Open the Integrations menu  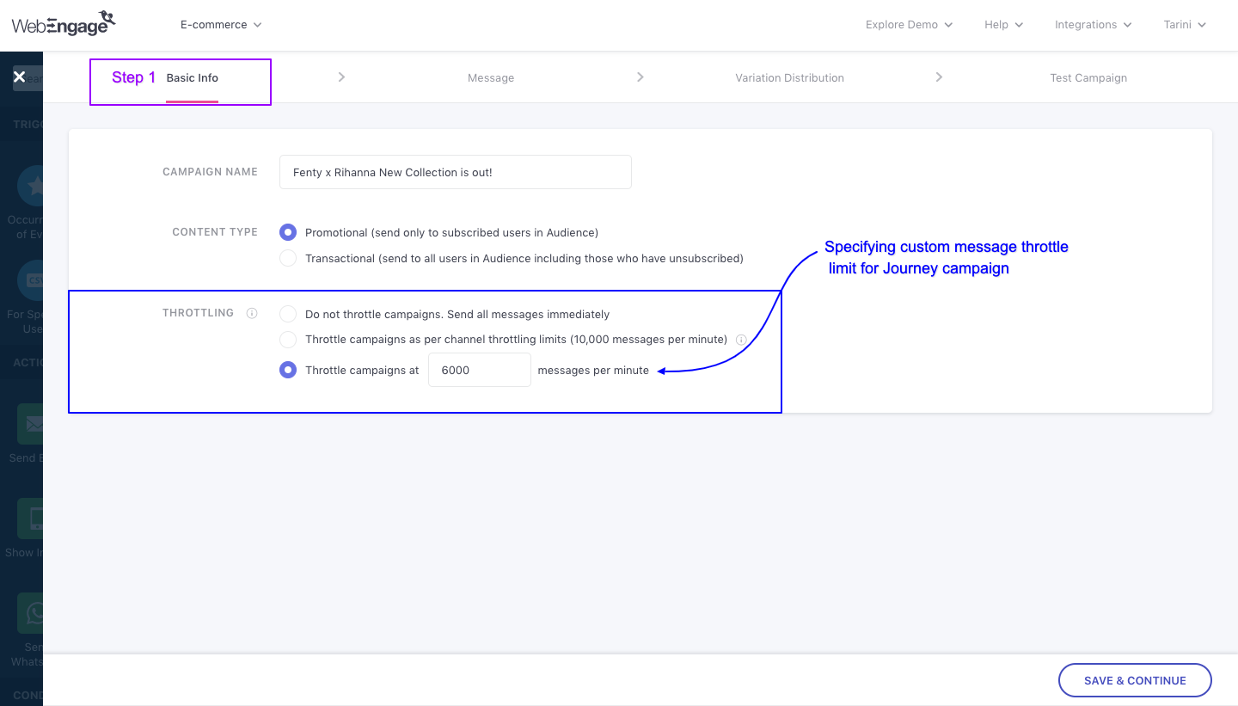1092,25
